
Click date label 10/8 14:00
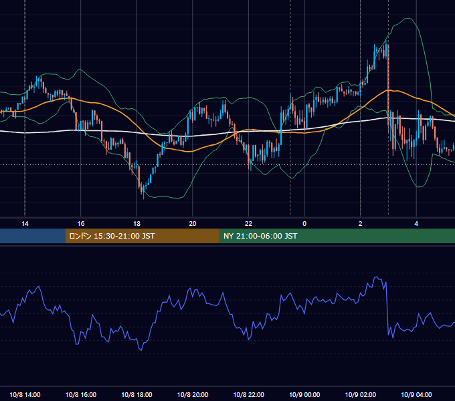[x=25, y=394]
